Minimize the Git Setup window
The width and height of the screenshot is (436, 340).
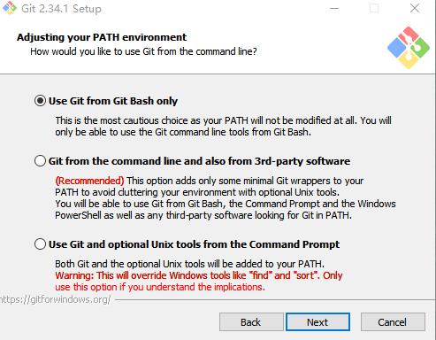[x=334, y=8]
